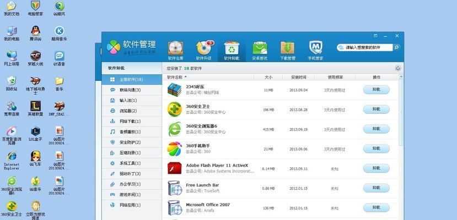Launch 英雄联盟 desktop icon

click(x=35, y=109)
